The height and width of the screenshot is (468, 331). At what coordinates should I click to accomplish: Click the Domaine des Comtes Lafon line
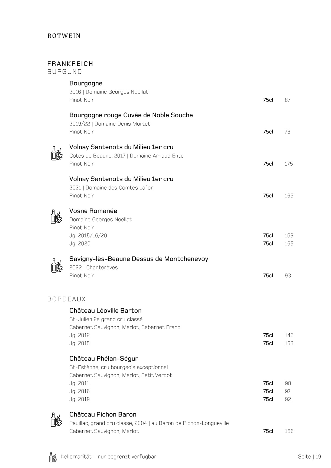coord(111,188)
